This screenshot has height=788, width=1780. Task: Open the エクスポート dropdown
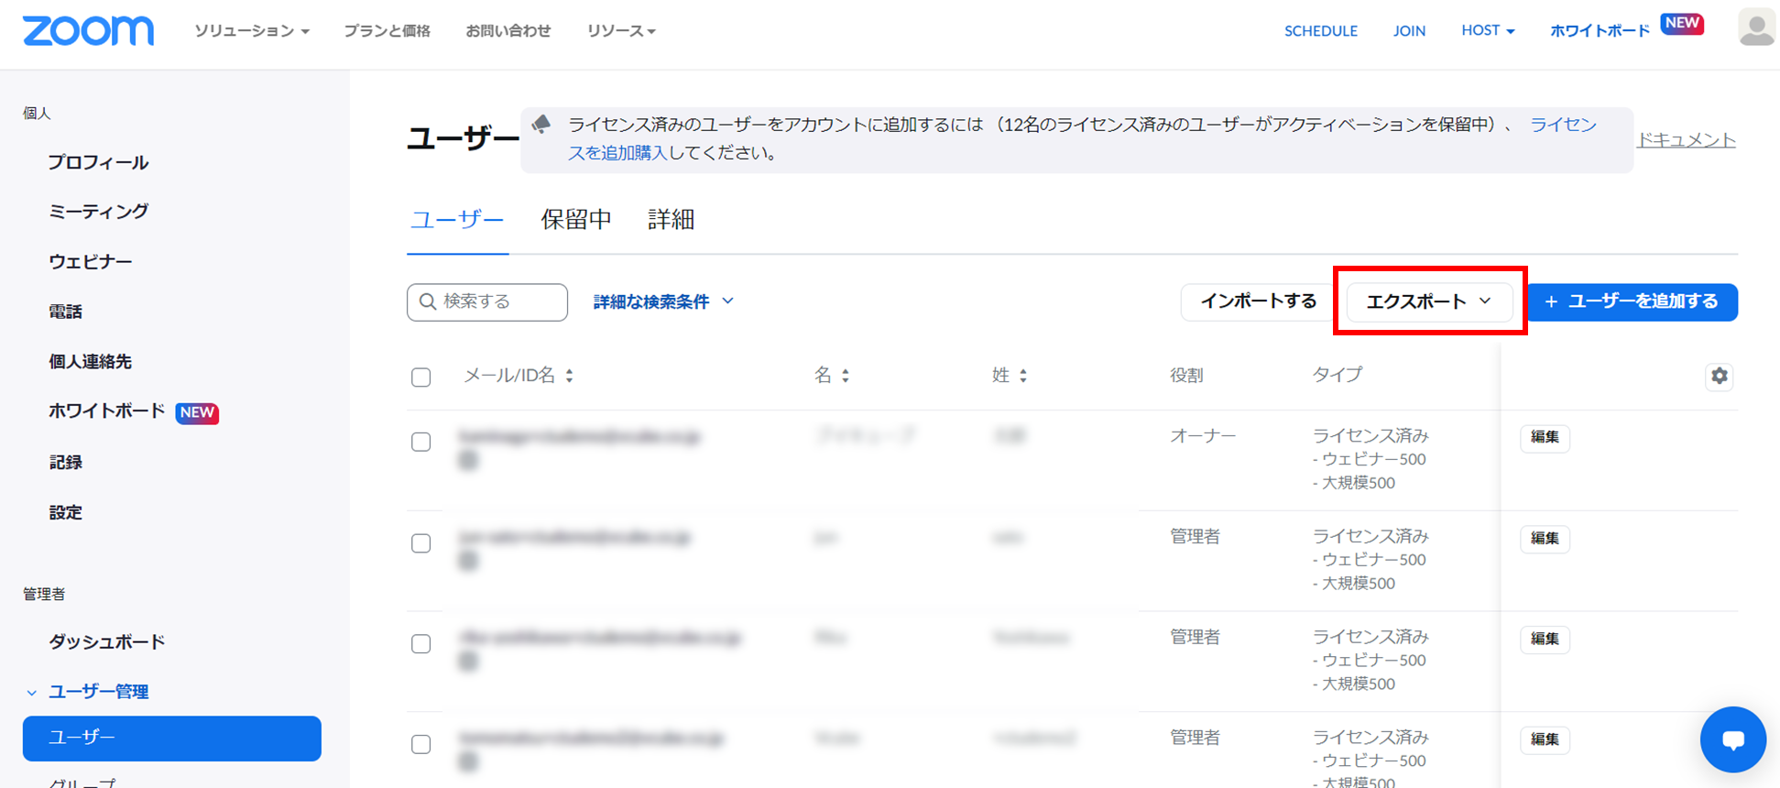coord(1429,301)
